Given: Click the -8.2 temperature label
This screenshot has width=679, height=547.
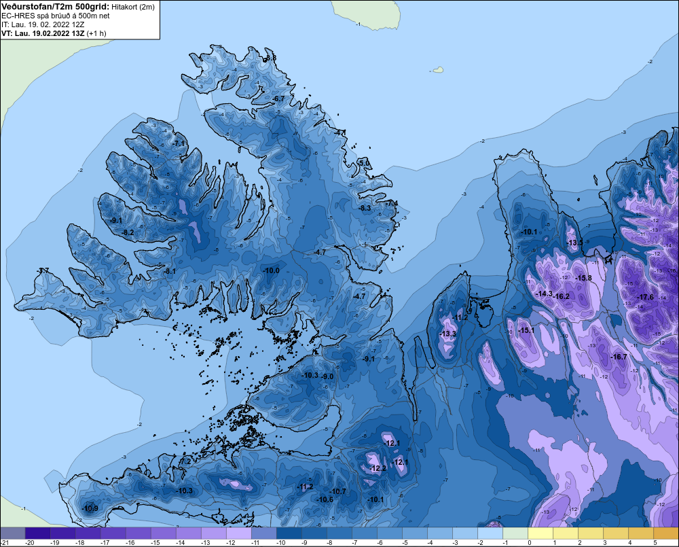Looking at the screenshot, I should click(x=128, y=233).
